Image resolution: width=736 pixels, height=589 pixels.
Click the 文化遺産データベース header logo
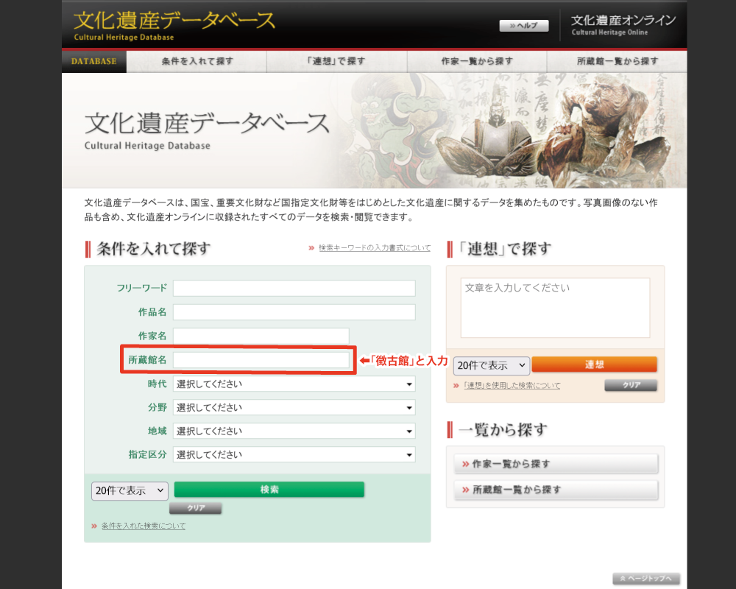click(174, 24)
